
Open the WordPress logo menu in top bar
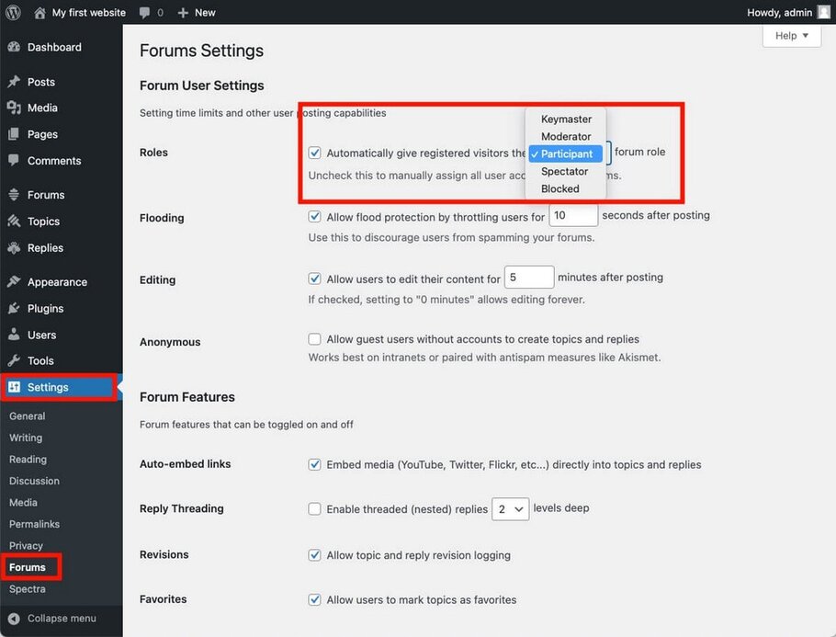pos(13,12)
